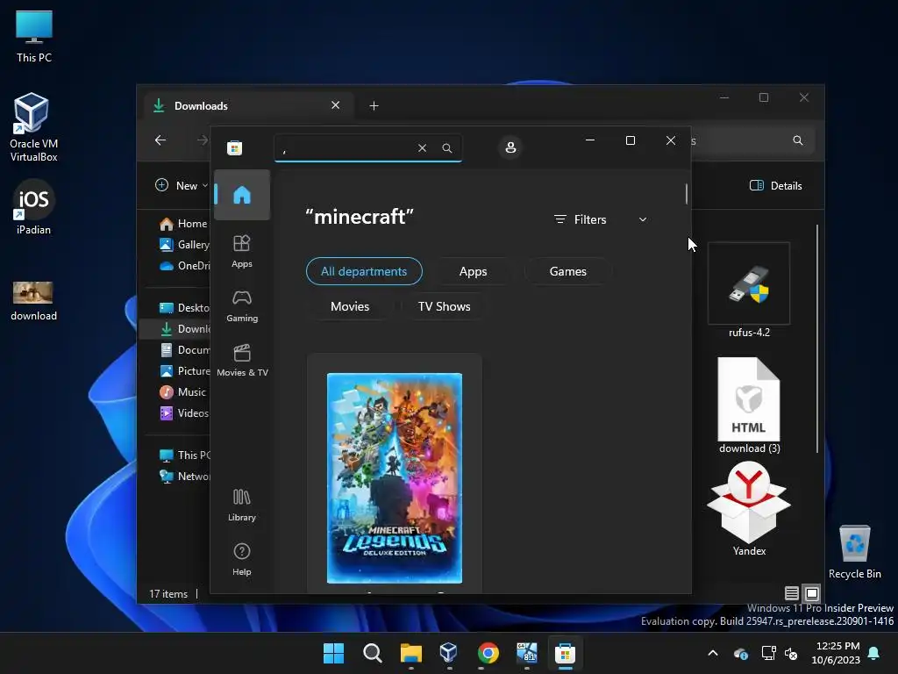Open Store Help
Screen dimensions: 898x674
click(x=242, y=559)
